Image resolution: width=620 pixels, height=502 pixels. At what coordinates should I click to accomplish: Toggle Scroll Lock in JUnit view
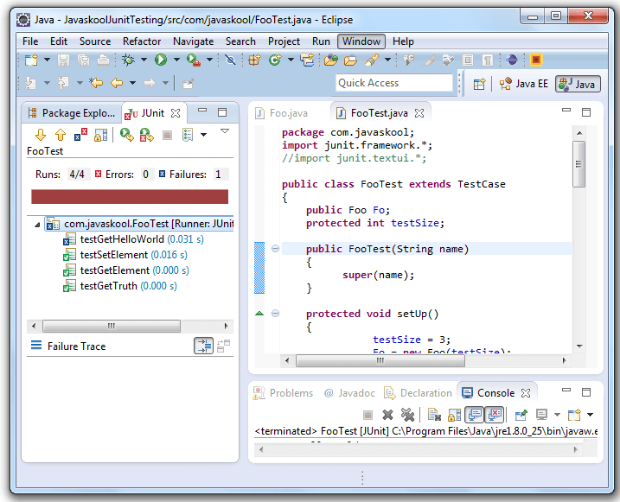[x=100, y=135]
